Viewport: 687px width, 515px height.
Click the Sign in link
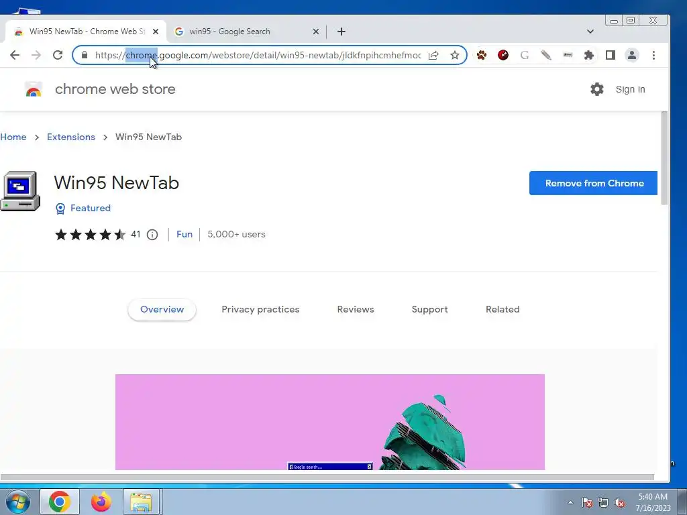pos(630,89)
